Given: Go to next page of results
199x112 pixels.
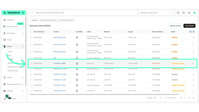Looking at the screenshot, I should coord(189,98).
